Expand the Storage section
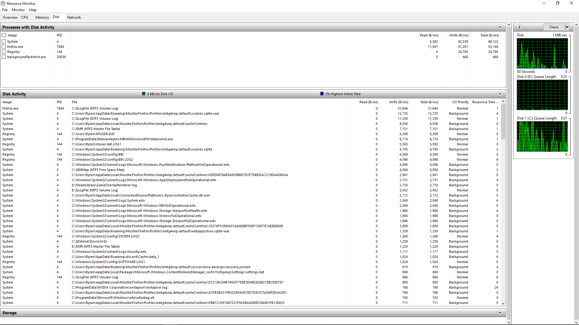The image size is (579, 325). [x=500, y=313]
